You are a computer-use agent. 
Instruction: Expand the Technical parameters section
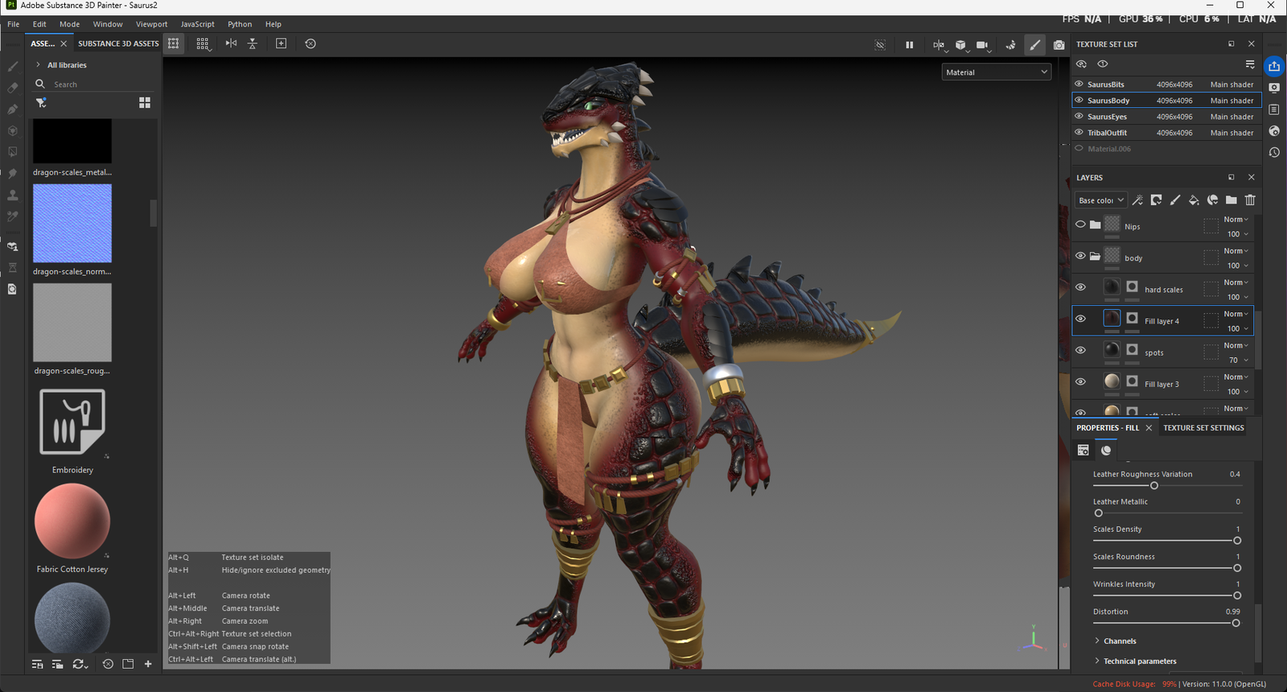(x=1139, y=661)
